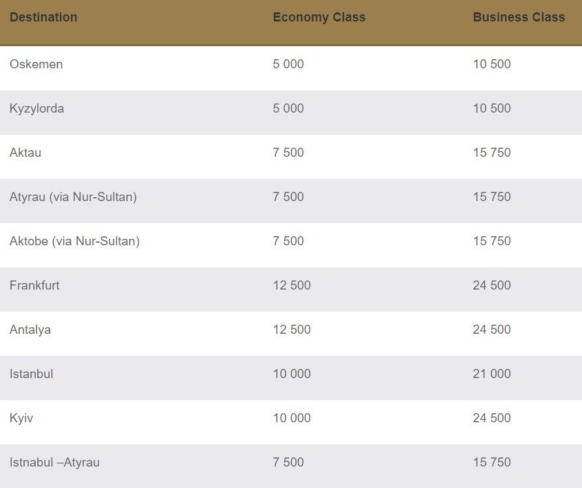582x488 pixels.
Task: Select the Oskemen destination cell
Action: [36, 64]
